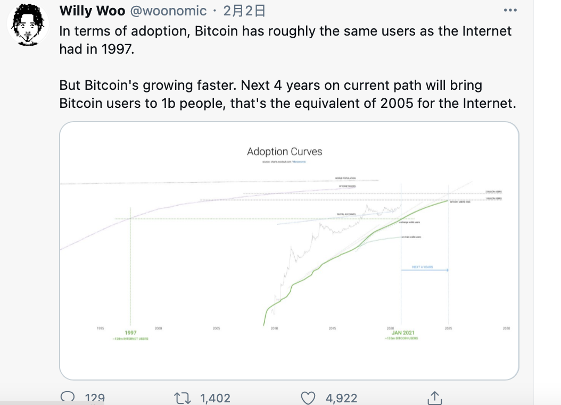Click the 129 replies count
Image resolution: width=561 pixels, height=405 pixels.
[95, 398]
